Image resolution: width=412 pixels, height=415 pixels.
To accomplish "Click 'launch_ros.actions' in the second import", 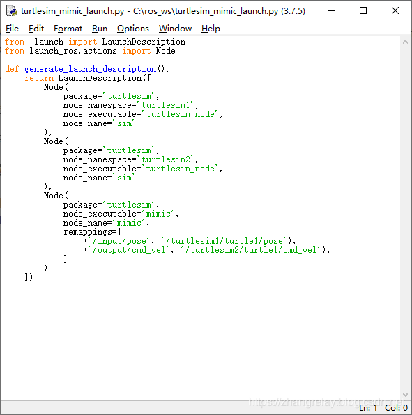I will point(73,51).
